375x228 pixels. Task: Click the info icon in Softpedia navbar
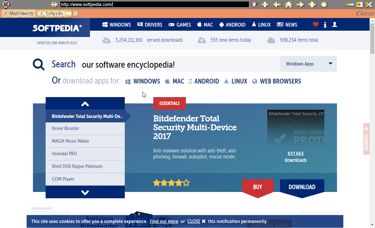tap(325, 25)
